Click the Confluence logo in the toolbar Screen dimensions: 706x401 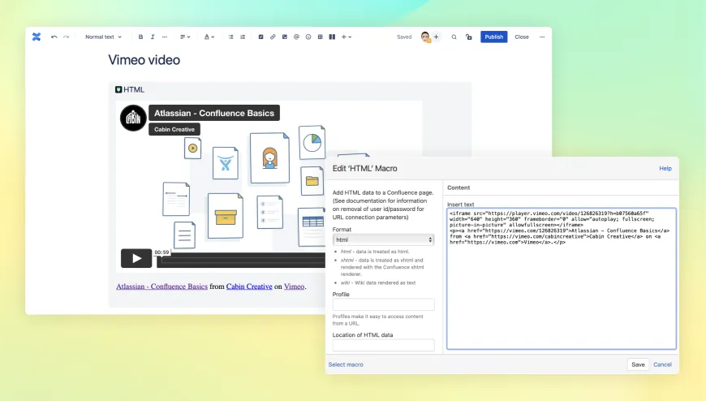pos(37,37)
